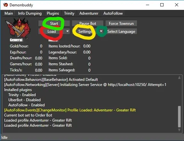Click log line 'AutoFollow - Enabled'

click(27, 105)
